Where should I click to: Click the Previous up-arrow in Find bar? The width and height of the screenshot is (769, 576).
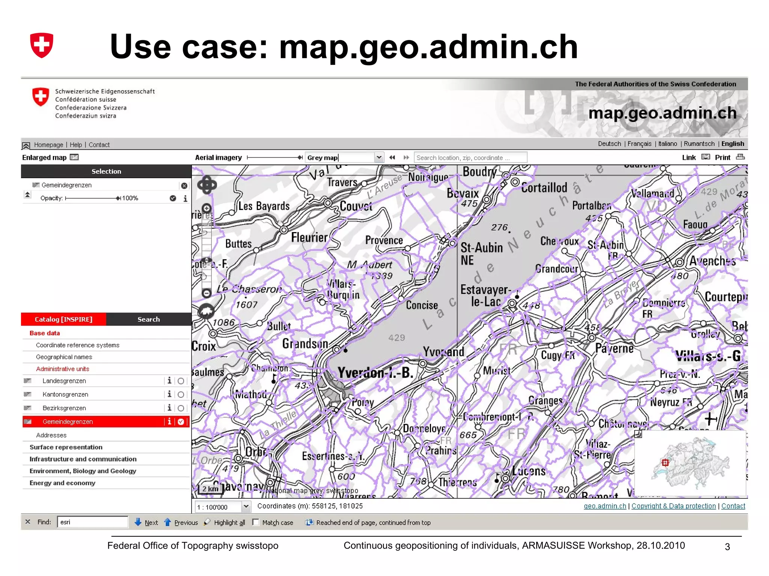tap(167, 522)
